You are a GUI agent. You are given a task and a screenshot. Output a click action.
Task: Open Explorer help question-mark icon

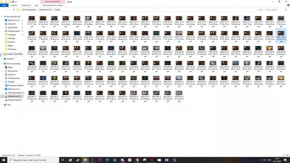coord(288,5)
